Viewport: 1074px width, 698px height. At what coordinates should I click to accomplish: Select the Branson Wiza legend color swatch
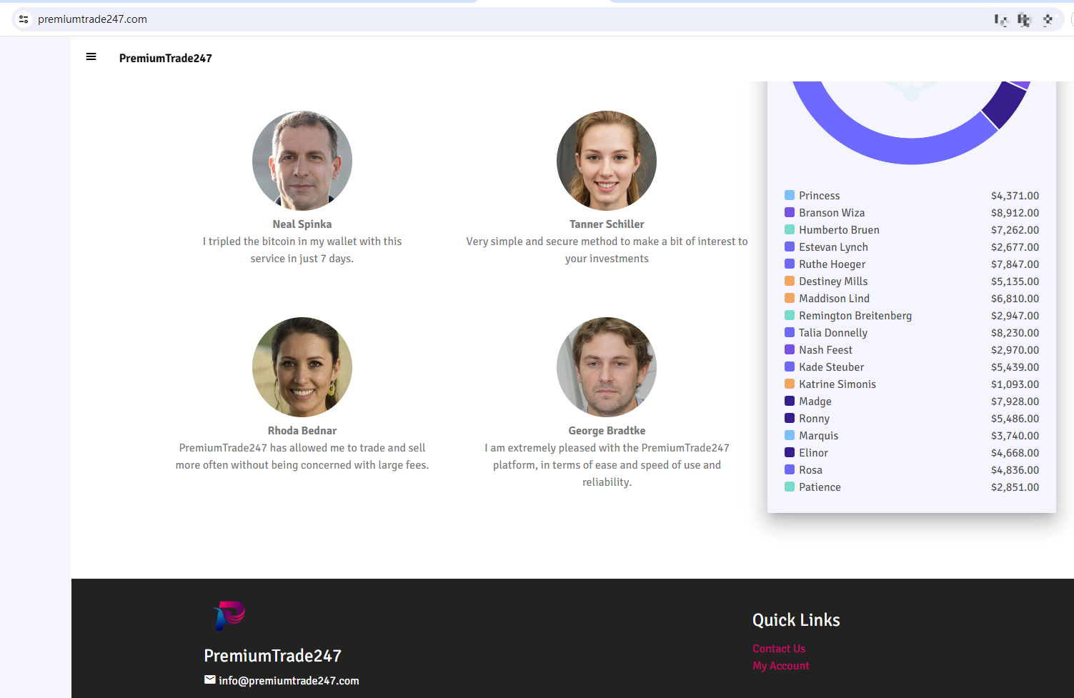[x=790, y=212]
